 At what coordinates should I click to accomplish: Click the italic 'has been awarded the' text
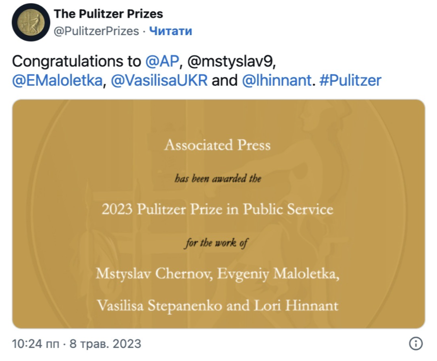pyautogui.click(x=218, y=178)
